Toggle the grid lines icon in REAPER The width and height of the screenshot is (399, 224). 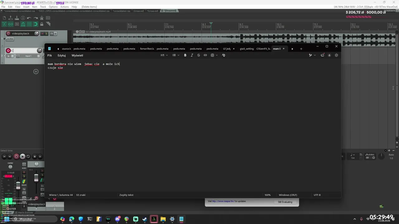click(x=29, y=24)
